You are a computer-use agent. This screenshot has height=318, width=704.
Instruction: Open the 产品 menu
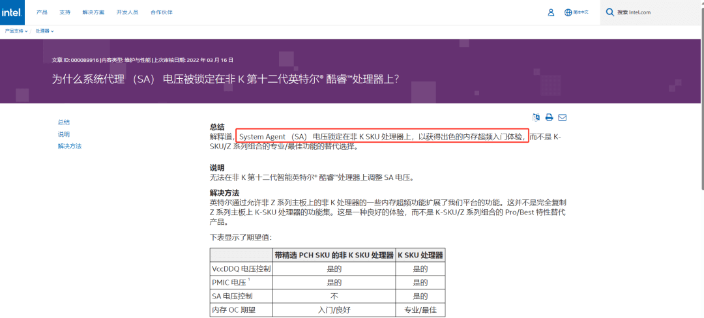pyautogui.click(x=42, y=12)
